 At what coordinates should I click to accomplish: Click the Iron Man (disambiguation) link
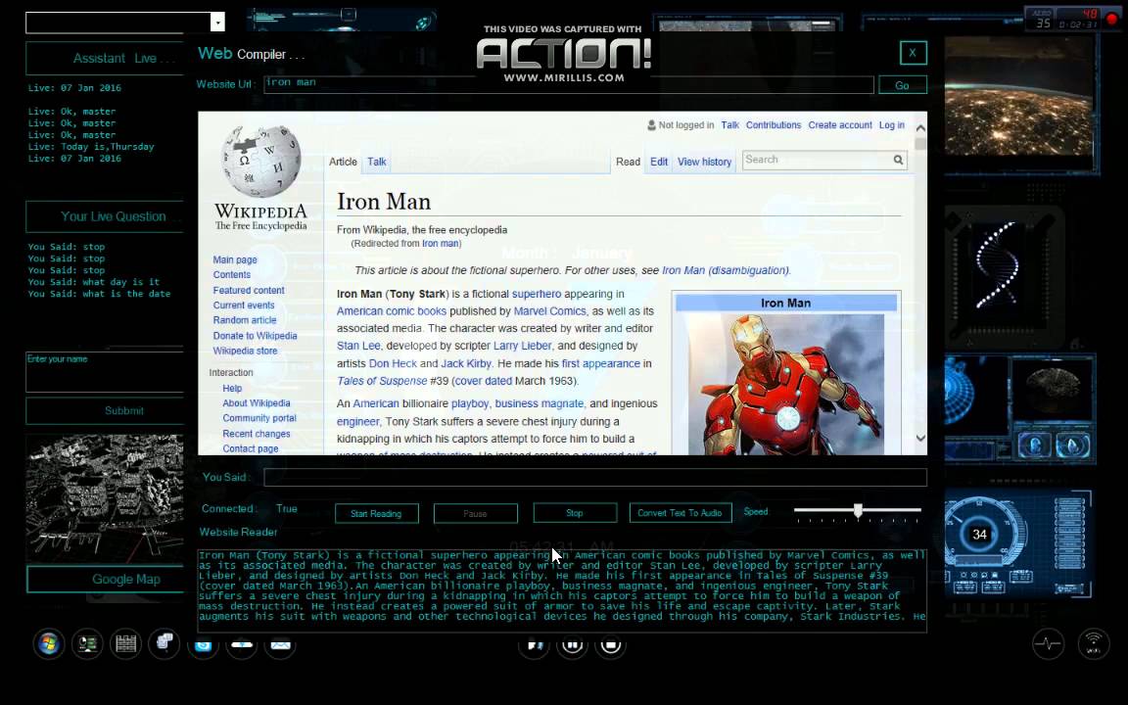pyautogui.click(x=726, y=270)
